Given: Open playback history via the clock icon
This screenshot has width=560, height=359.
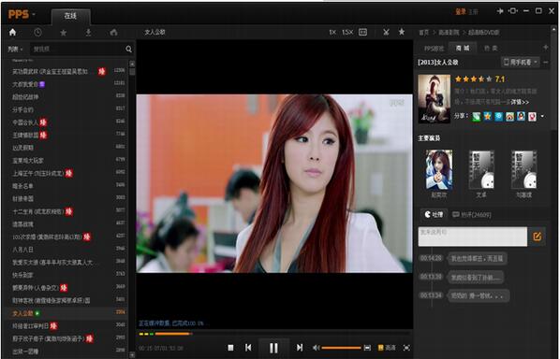Looking at the screenshot, I should click(x=37, y=33).
